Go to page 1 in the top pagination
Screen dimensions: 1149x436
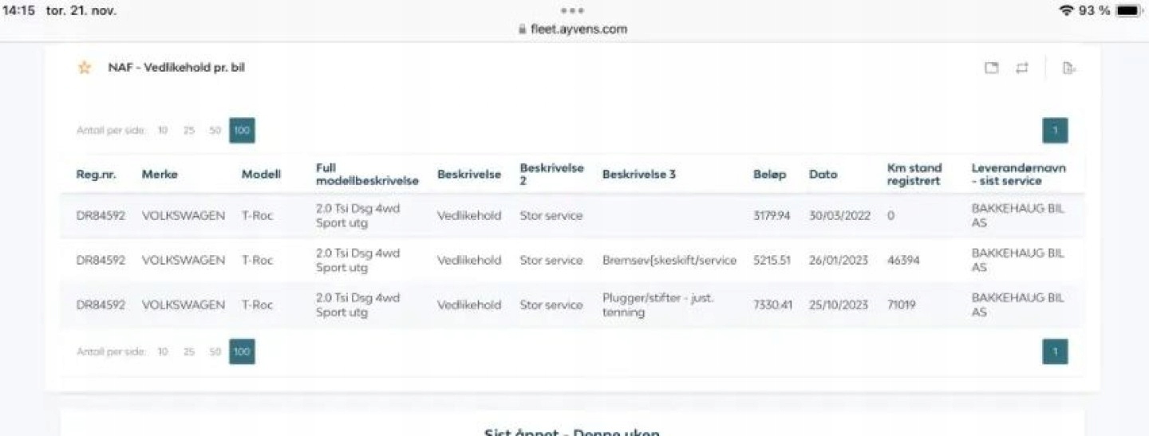1055,131
